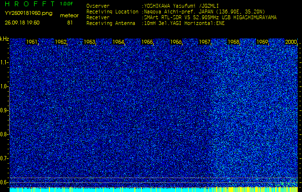
Task: Click the 1951 time marker
Action: tap(32, 42)
